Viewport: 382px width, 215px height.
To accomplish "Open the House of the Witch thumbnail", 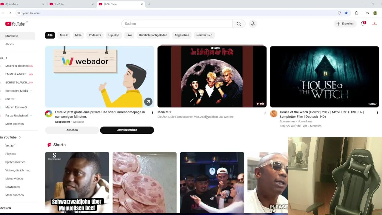I will tap(324, 76).
